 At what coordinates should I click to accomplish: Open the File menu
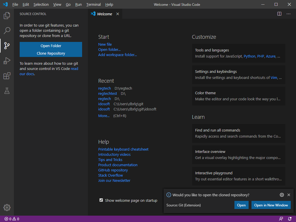click(x=15, y=5)
